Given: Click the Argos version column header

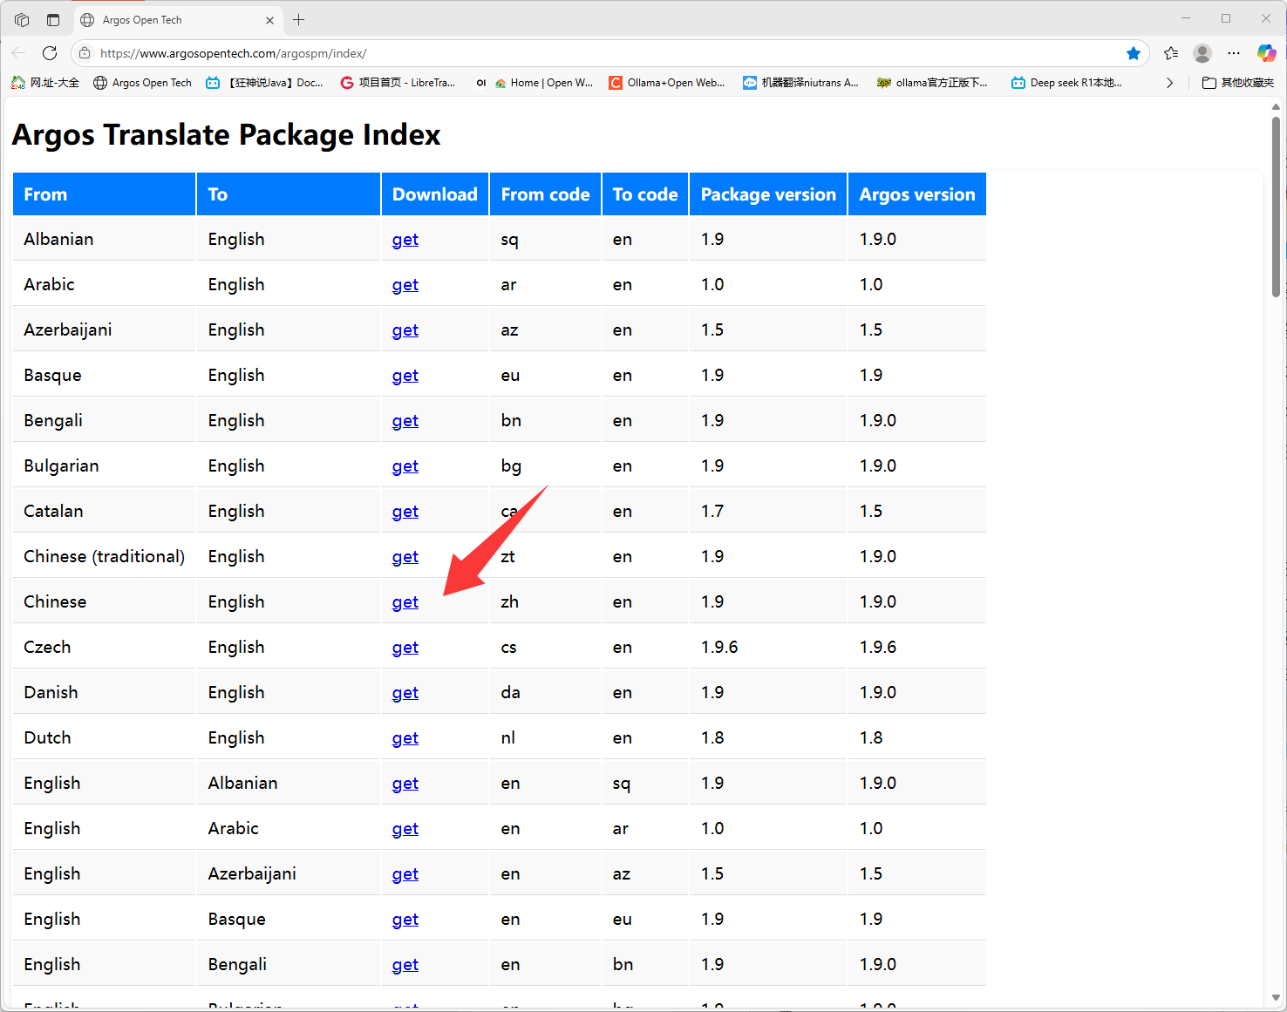Looking at the screenshot, I should pyautogui.click(x=917, y=194).
